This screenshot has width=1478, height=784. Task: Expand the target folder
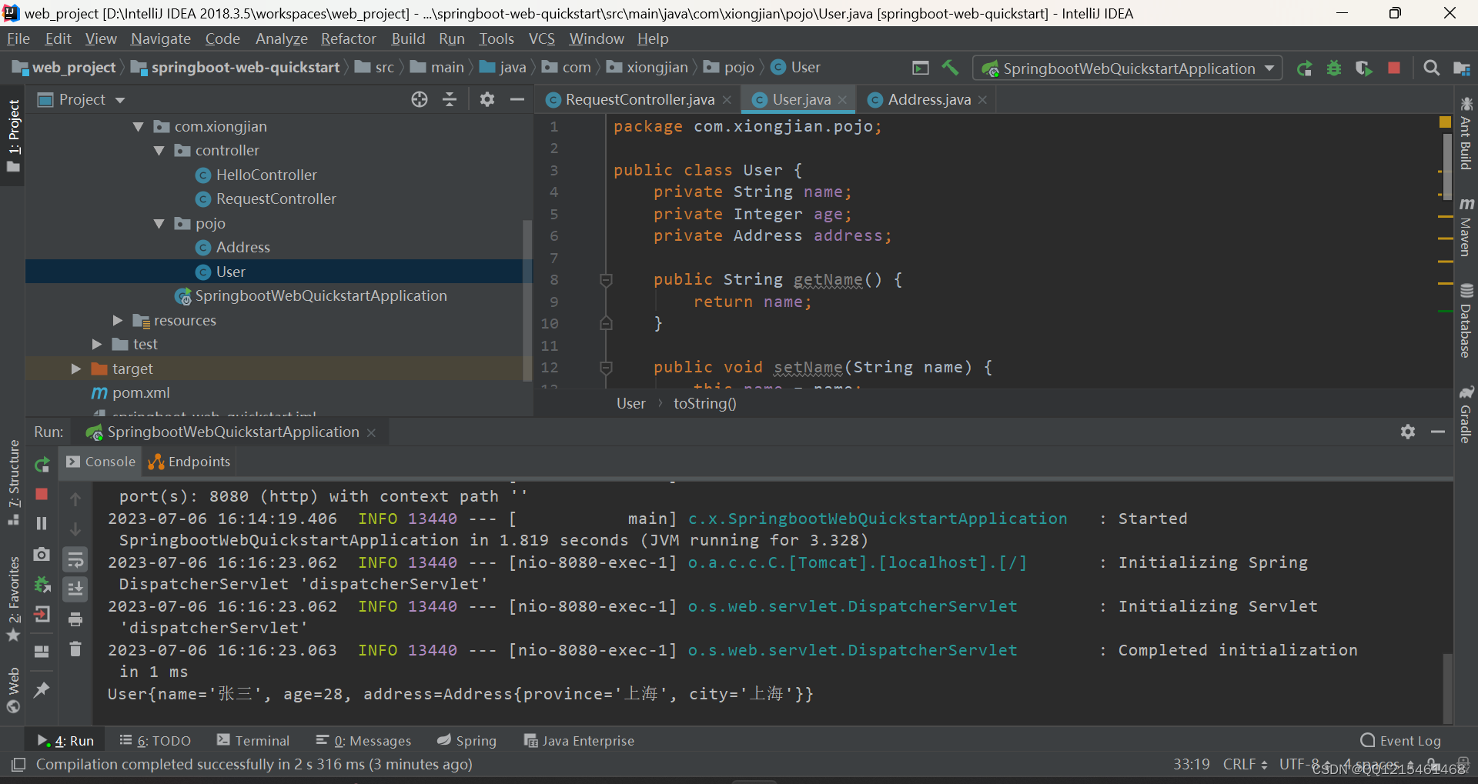tap(76, 369)
